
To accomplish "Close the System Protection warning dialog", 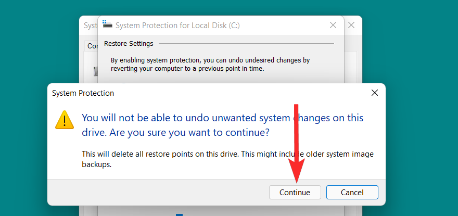I will coord(374,93).
